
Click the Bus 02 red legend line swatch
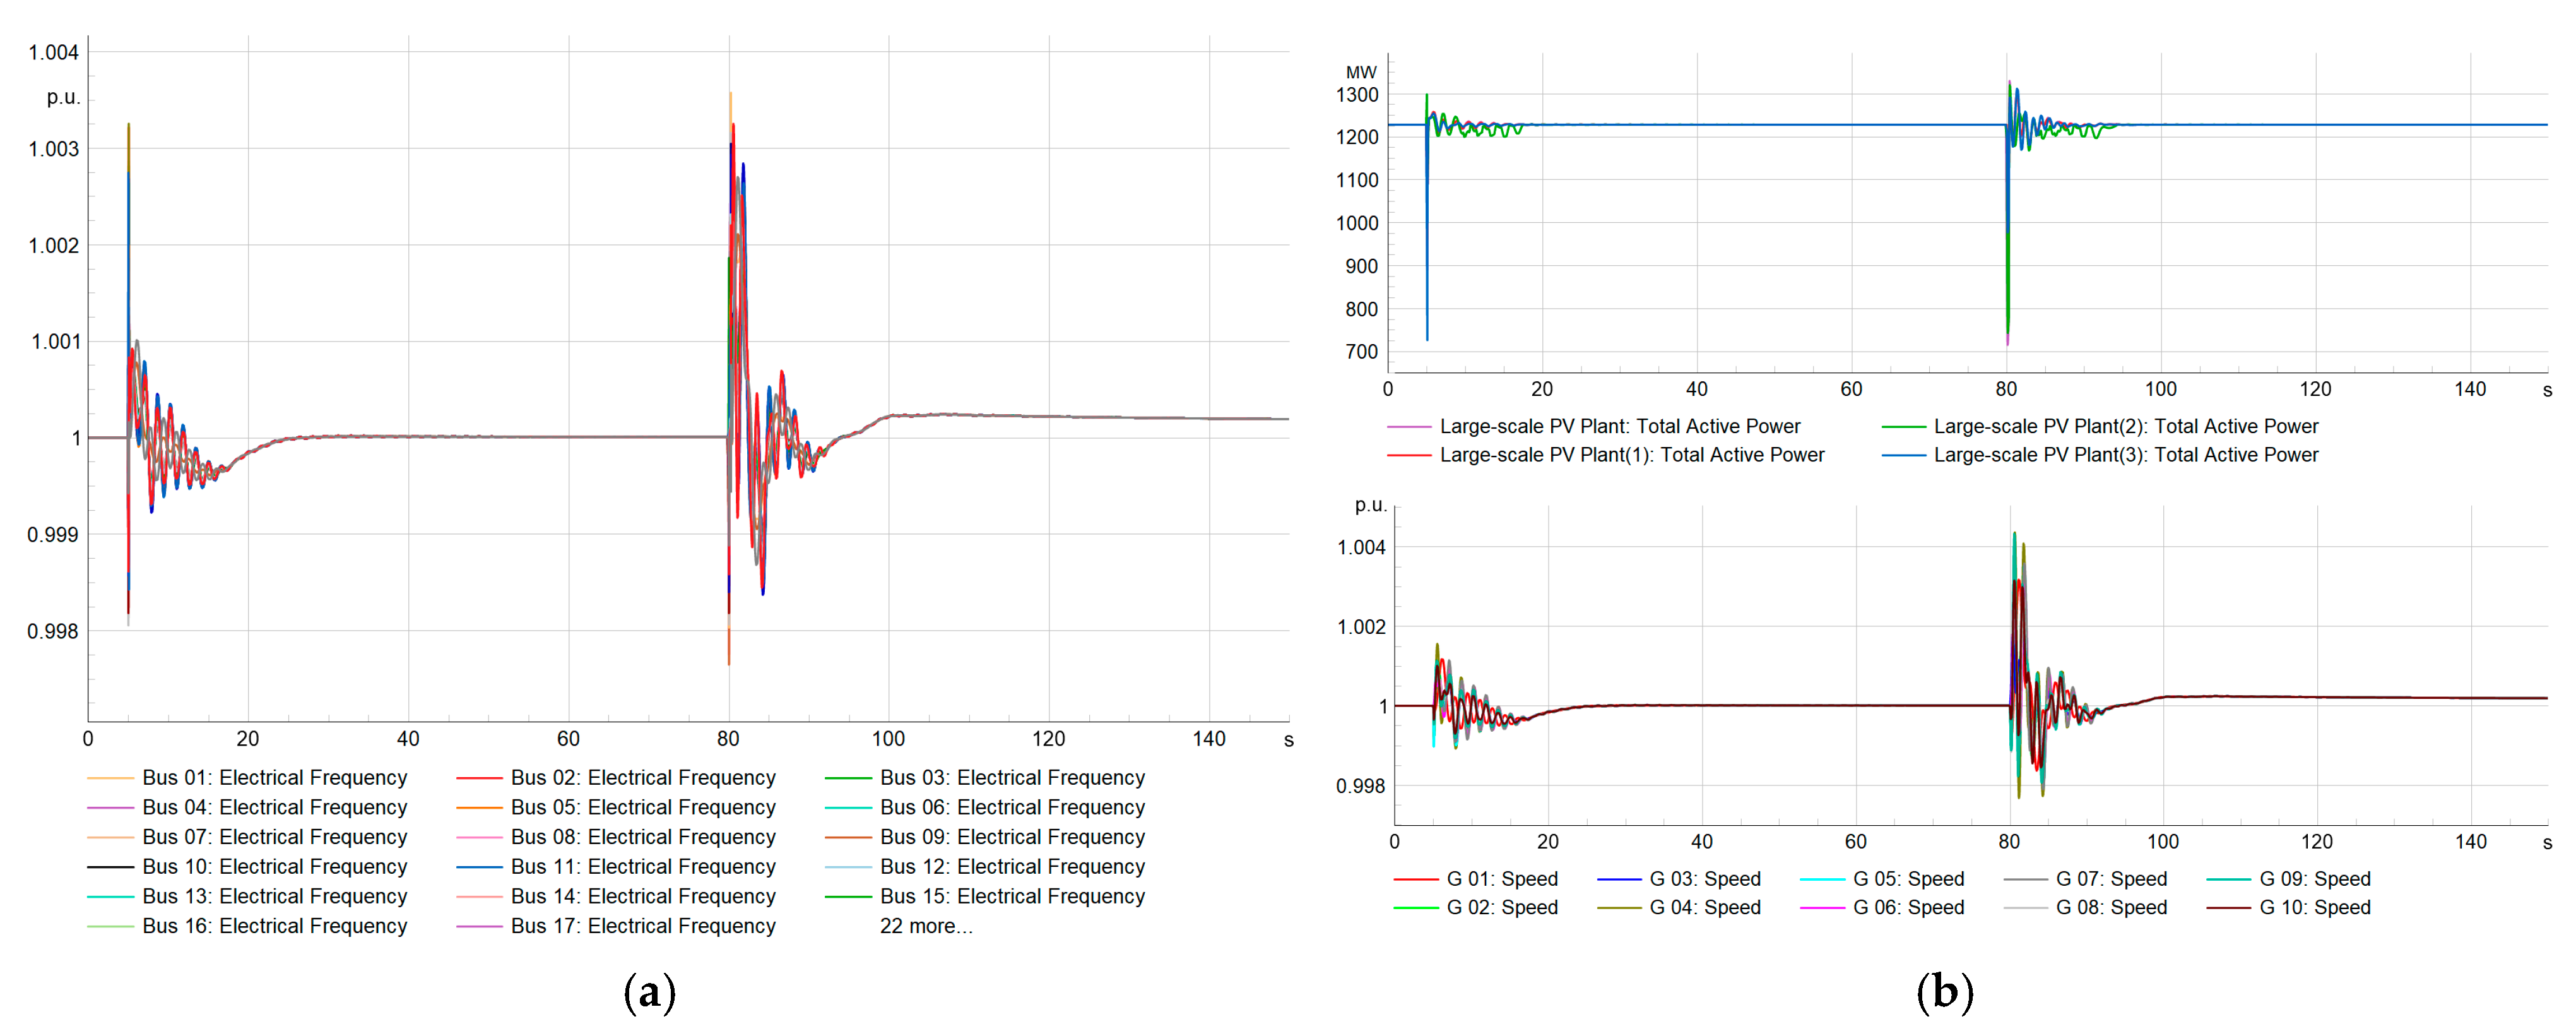click(479, 778)
